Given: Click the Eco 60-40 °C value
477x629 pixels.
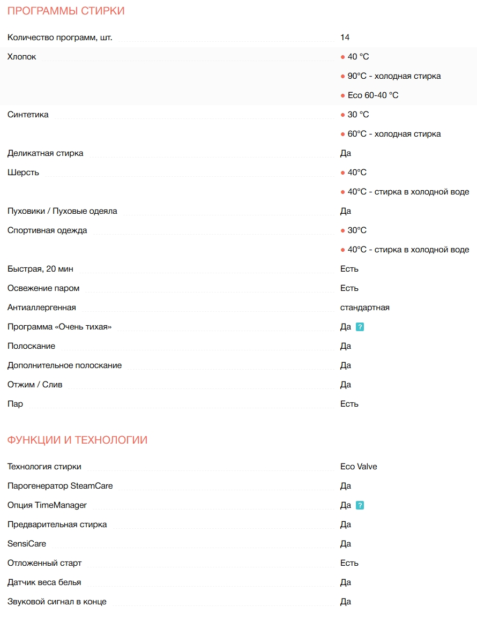Looking at the screenshot, I should click(372, 95).
